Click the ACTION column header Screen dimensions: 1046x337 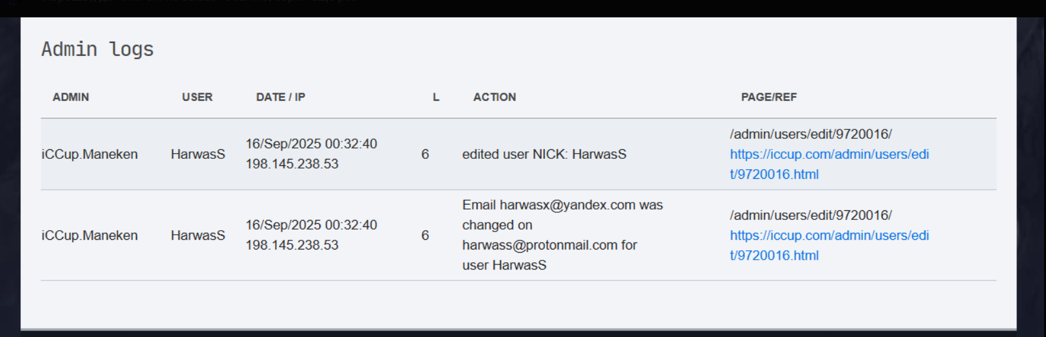coord(495,97)
